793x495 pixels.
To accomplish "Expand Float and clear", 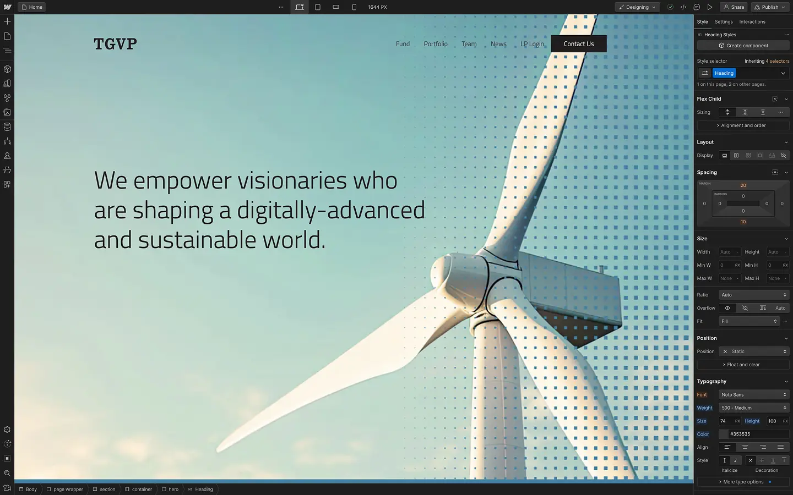I will (743, 365).
